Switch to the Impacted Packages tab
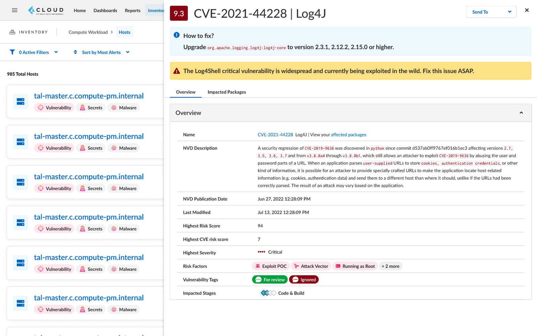Image resolution: width=537 pixels, height=336 pixels. point(227,92)
